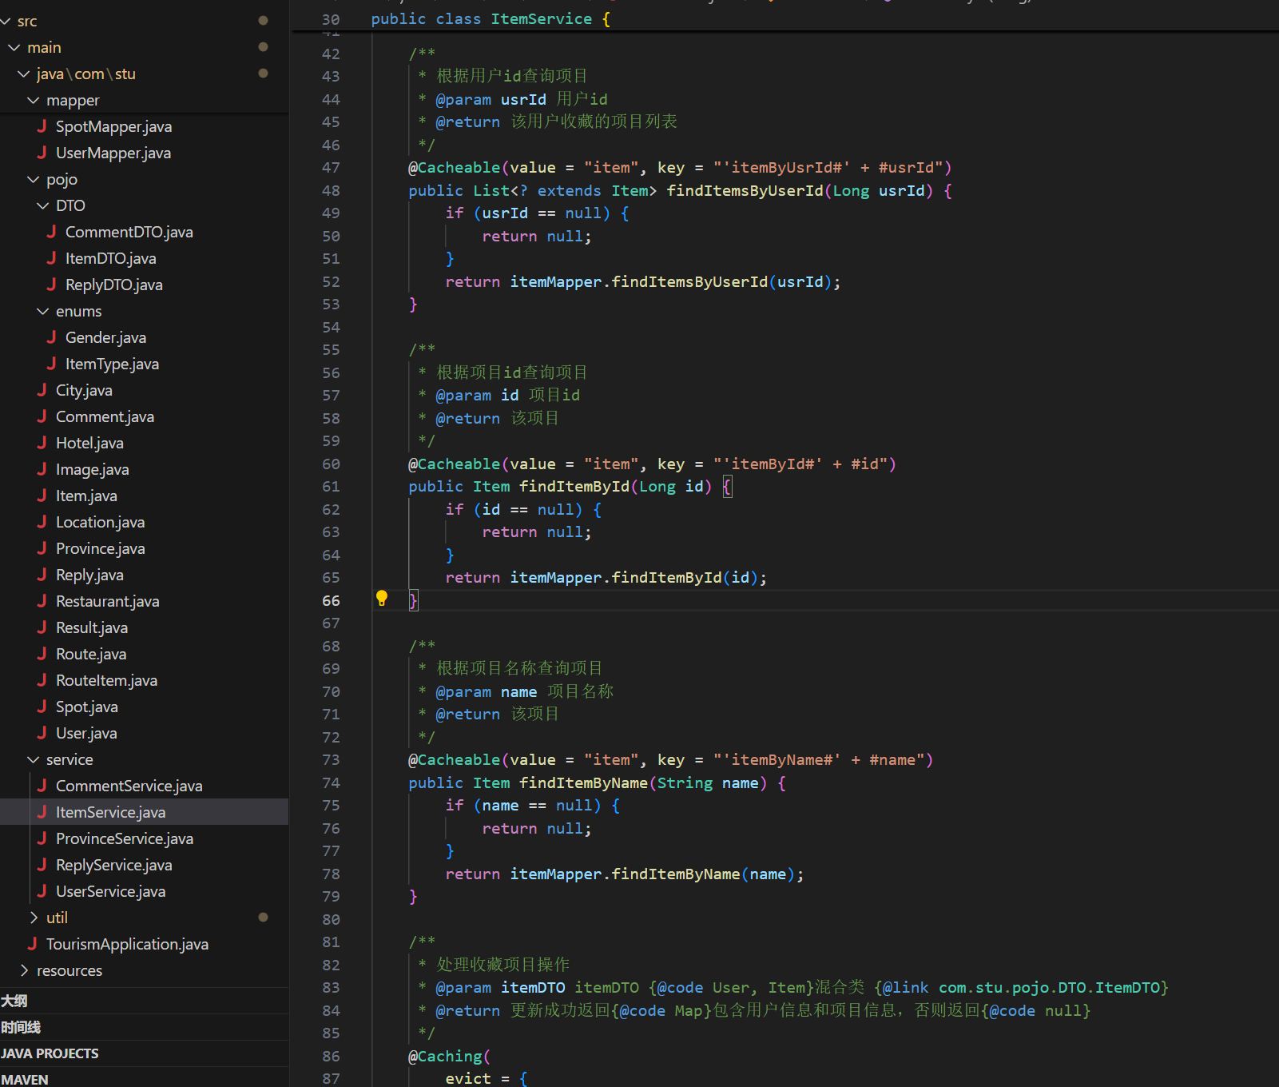Click the Java icon beside UserService.java
1279x1087 pixels.
(42, 891)
